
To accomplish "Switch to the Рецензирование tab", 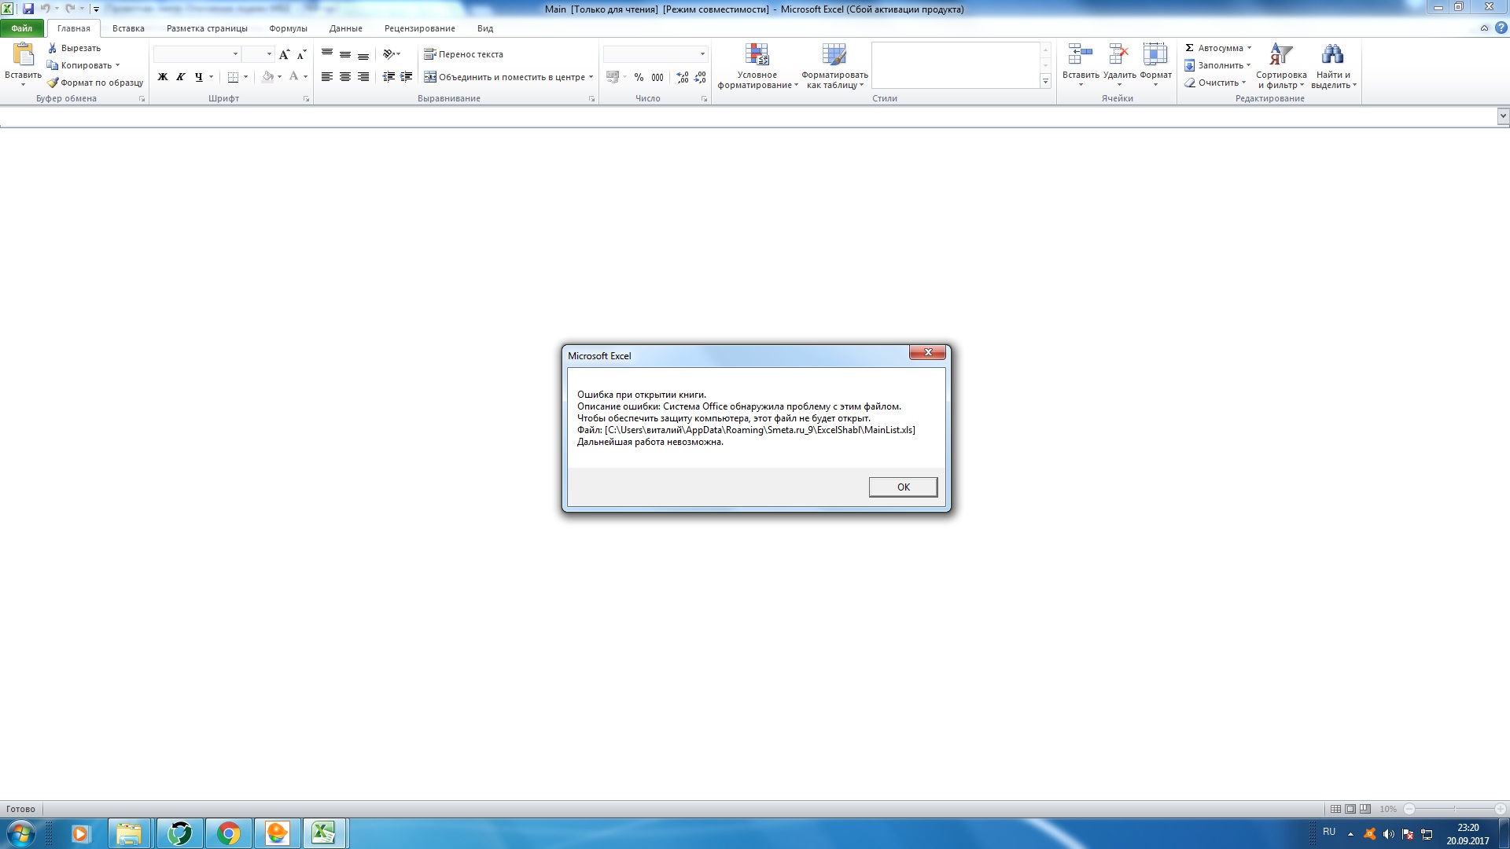I will click(420, 28).
